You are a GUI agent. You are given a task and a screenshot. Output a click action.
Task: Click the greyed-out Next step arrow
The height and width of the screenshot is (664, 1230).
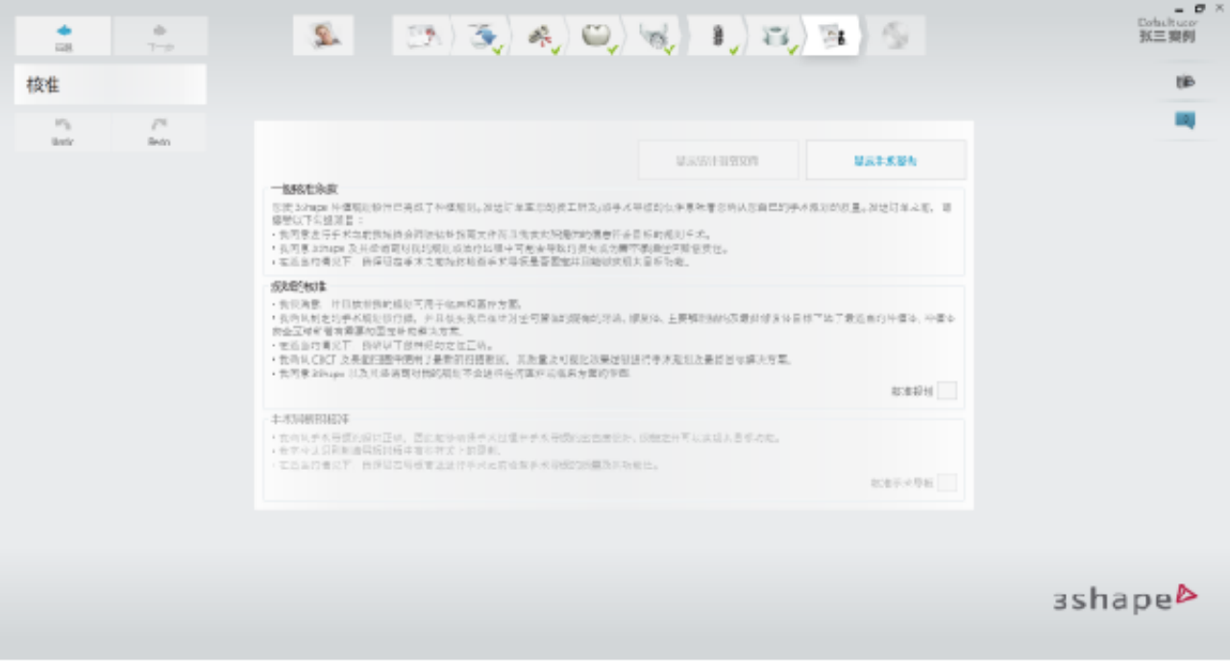click(160, 36)
